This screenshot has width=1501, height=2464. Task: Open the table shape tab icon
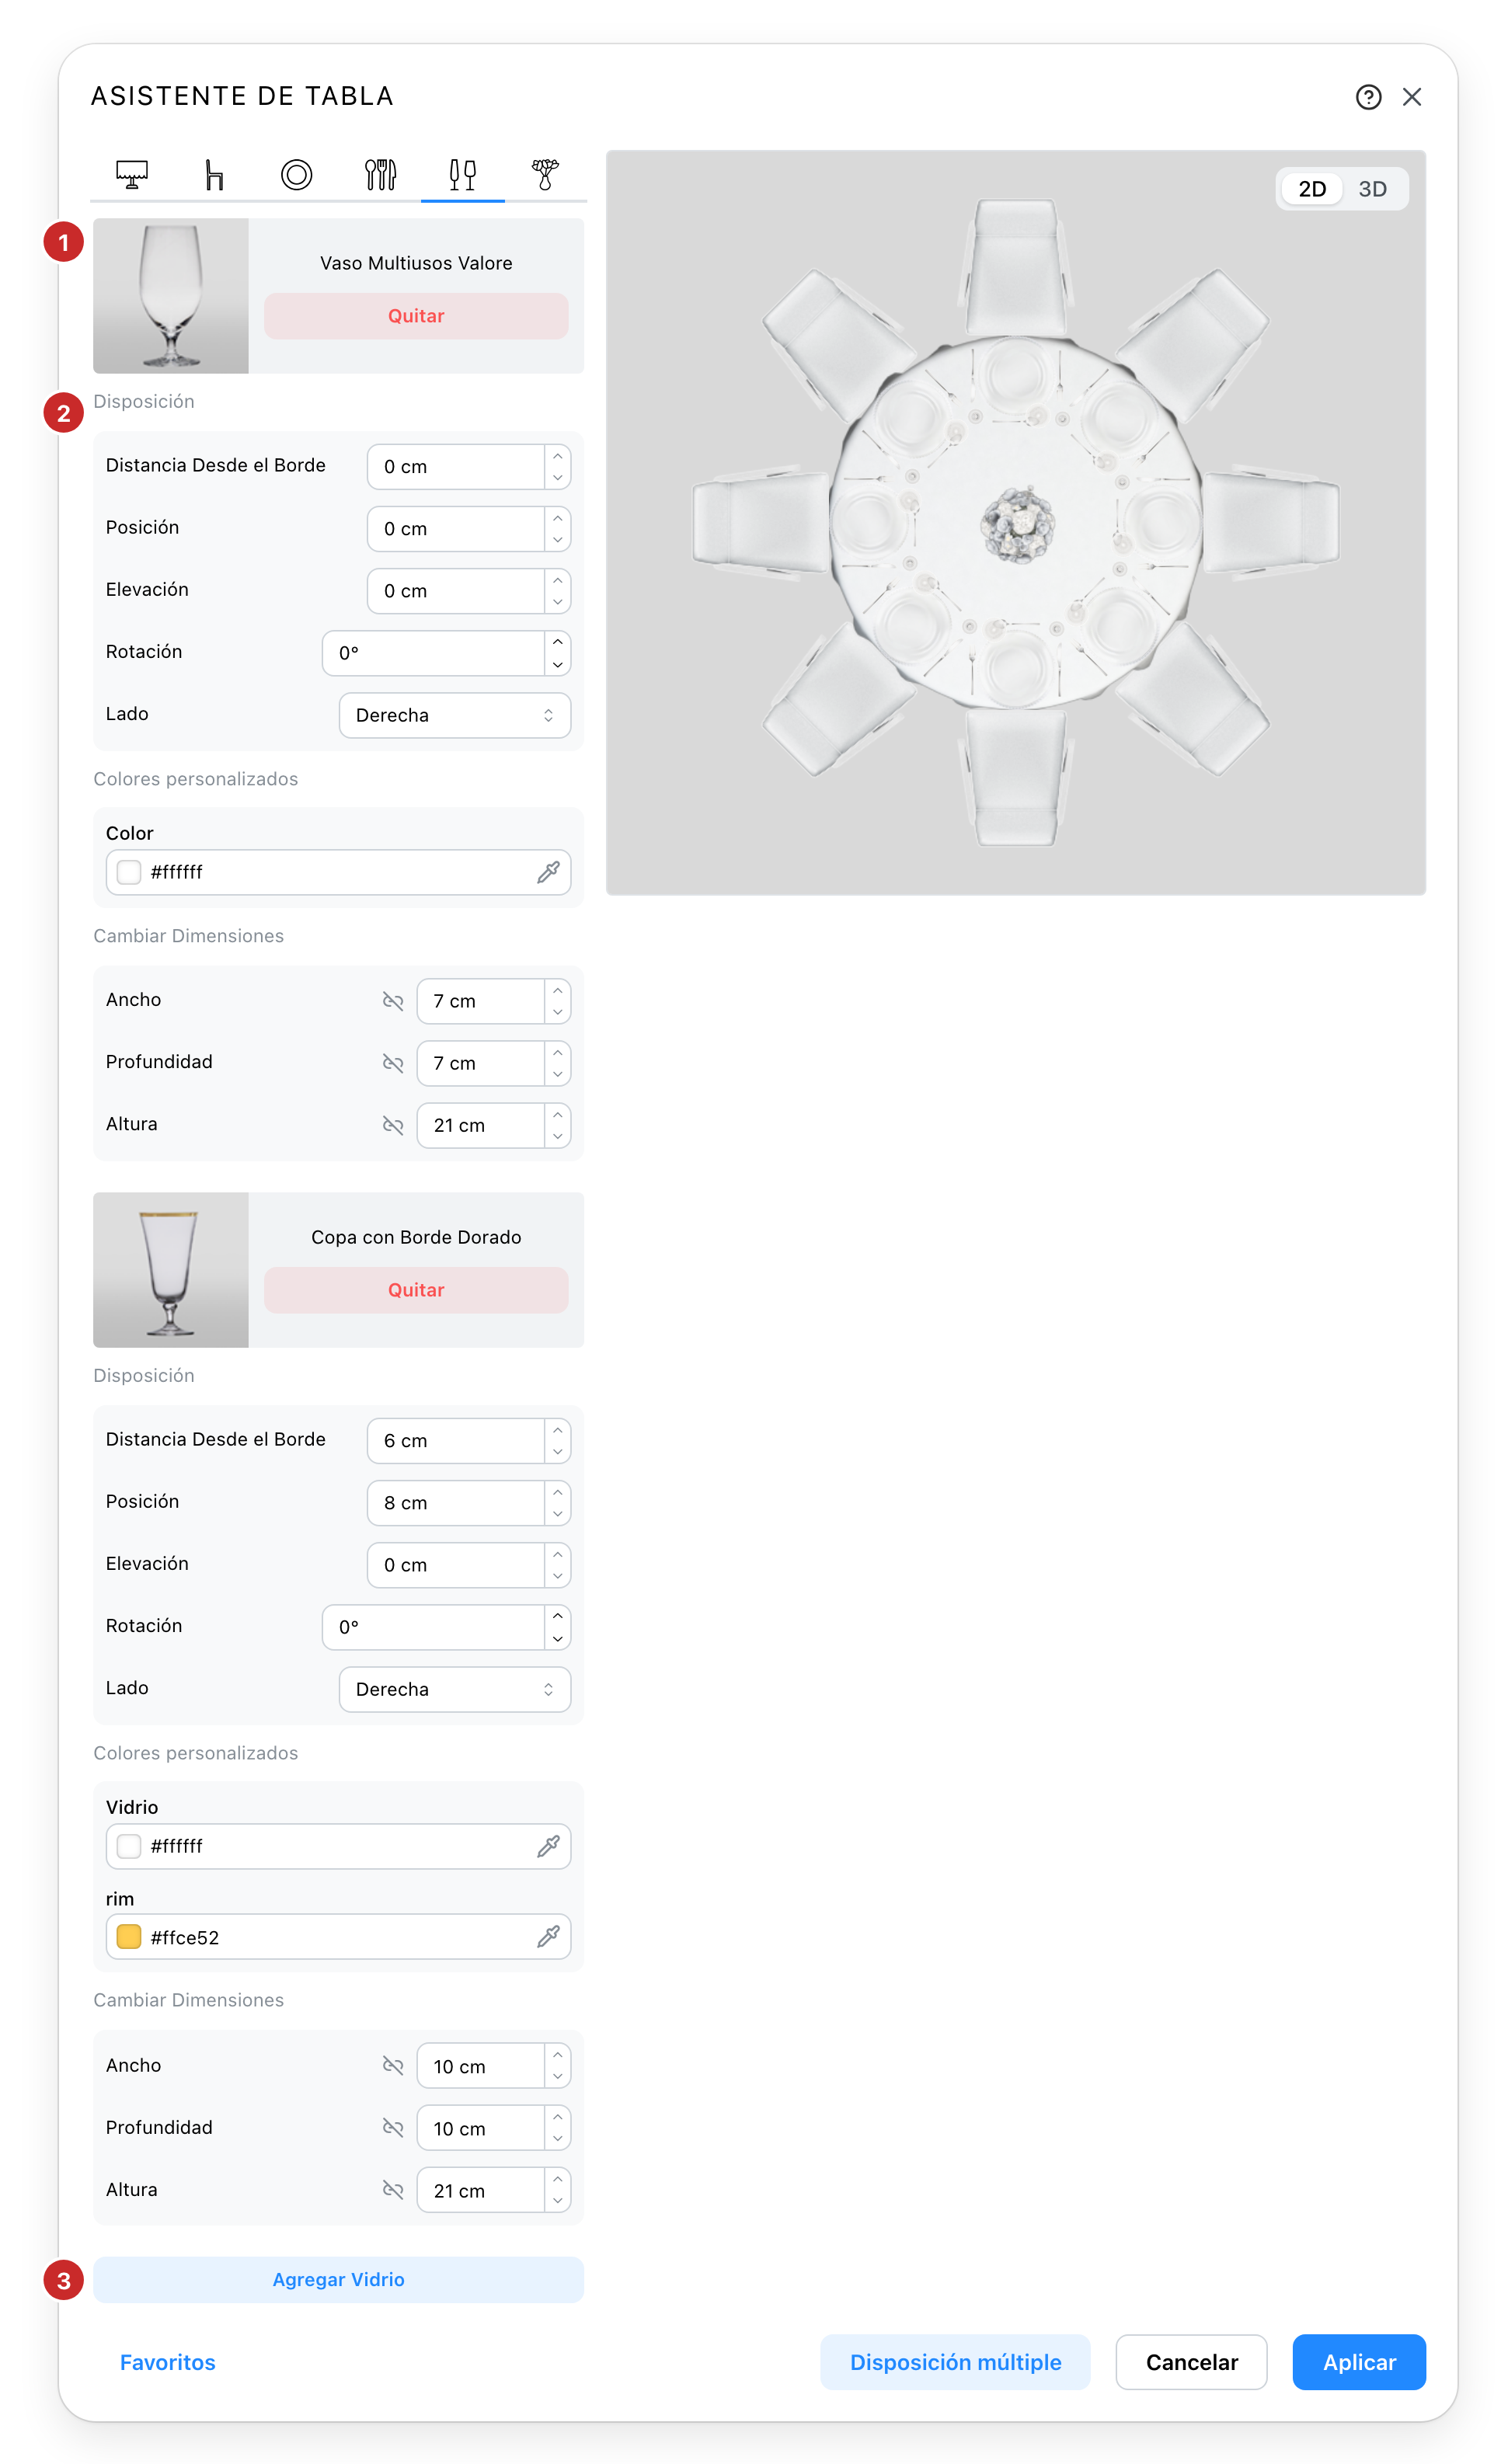tap(132, 174)
